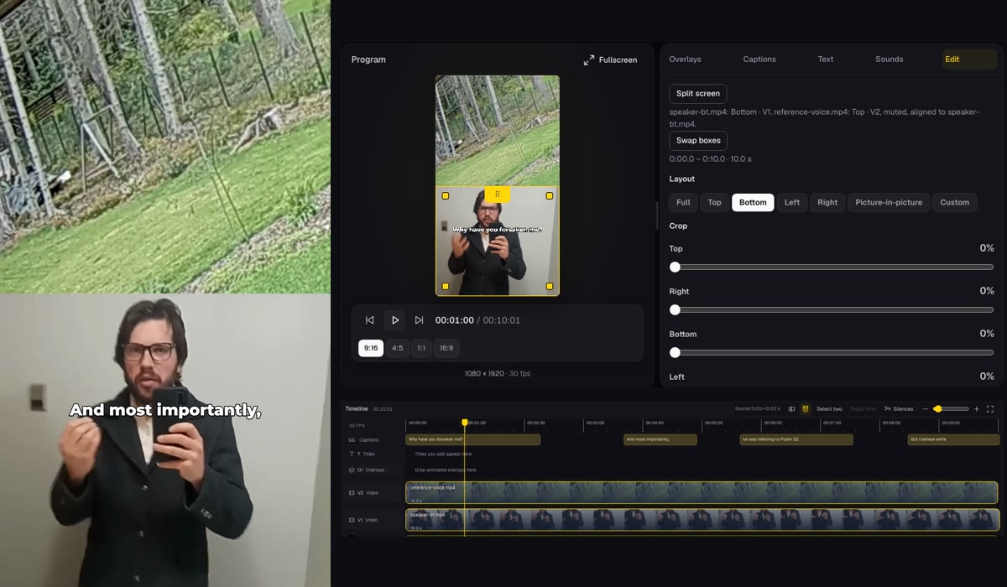Viewport: 1007px width, 587px height.
Task: Select the caption clip 'And most importantly,'
Action: [660, 439]
